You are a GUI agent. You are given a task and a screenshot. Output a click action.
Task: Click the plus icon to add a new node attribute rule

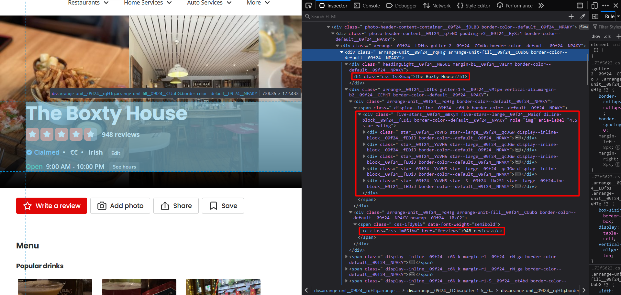tap(571, 16)
